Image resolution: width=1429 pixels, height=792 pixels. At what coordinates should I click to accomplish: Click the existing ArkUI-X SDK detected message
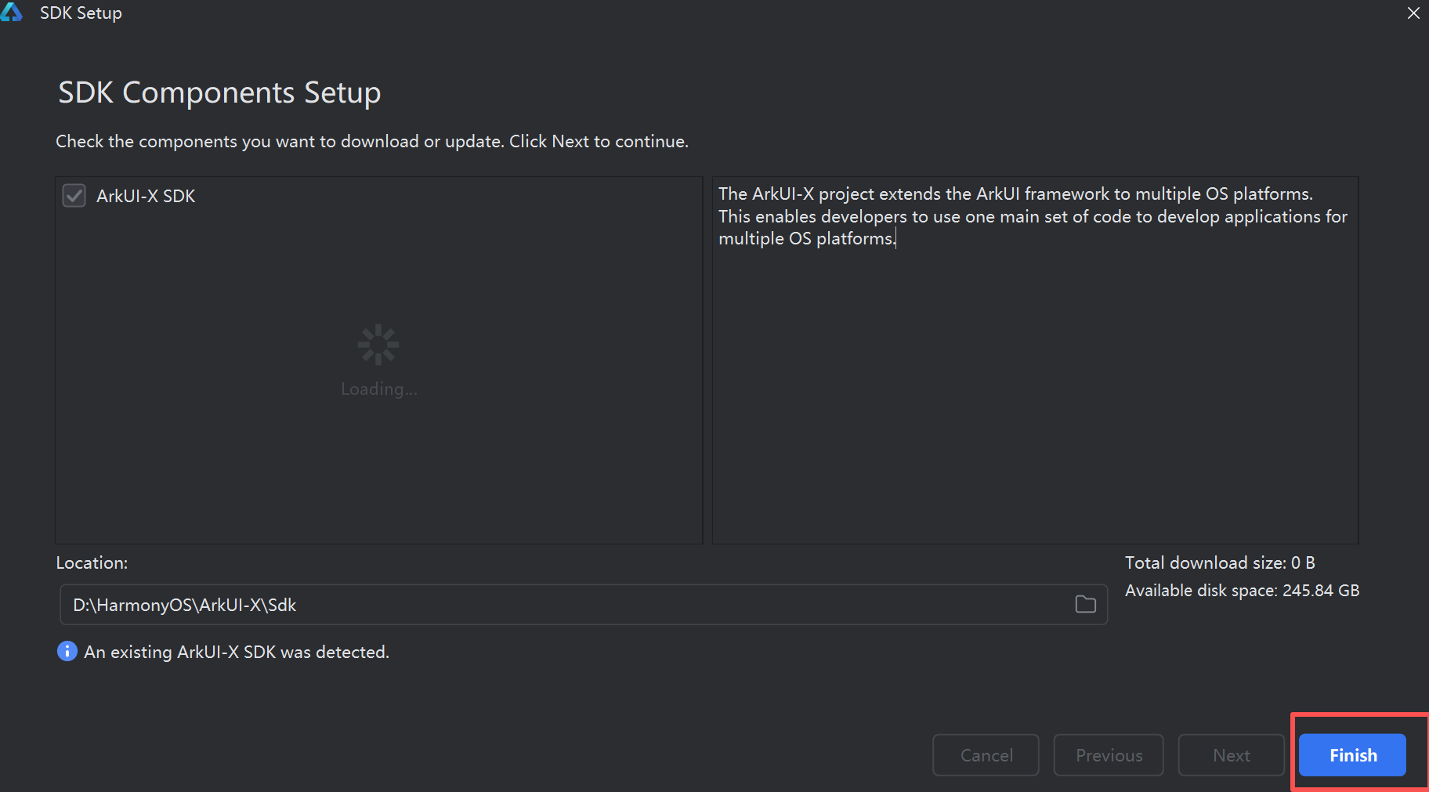tap(237, 652)
